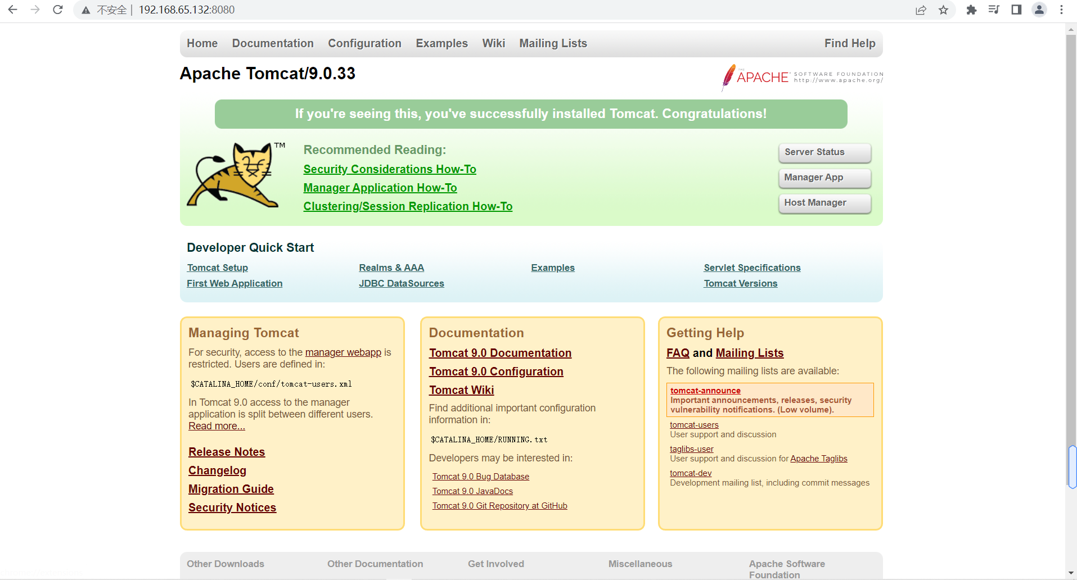Viewport: 1077px width, 580px height.
Task: Open the tomcat-dev mailing list link
Action: pyautogui.click(x=691, y=473)
